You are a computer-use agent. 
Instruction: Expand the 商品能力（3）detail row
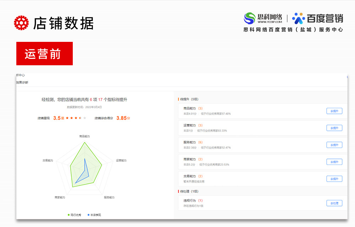pos(193,108)
